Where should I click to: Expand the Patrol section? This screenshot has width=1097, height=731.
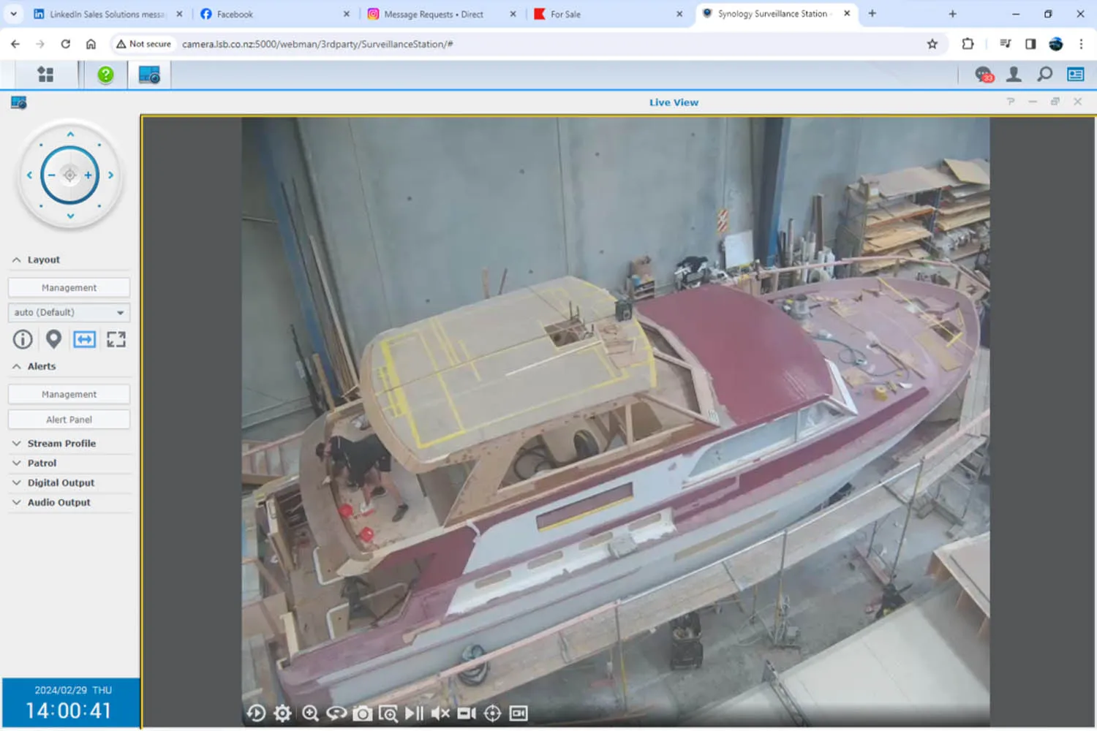click(42, 463)
